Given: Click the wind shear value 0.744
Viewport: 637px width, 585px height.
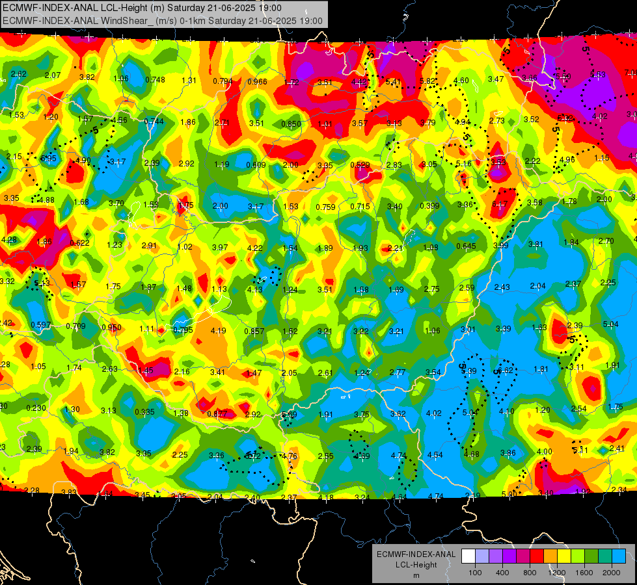Looking at the screenshot, I should (154, 122).
